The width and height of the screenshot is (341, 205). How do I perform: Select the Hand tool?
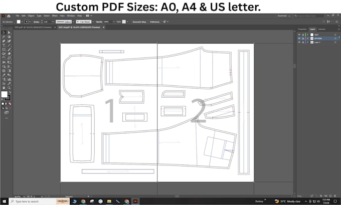point(4,88)
